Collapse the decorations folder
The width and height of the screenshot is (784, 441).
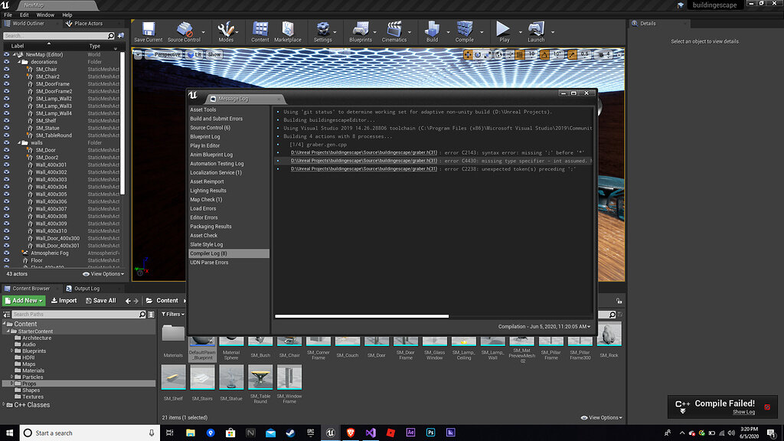click(x=19, y=62)
